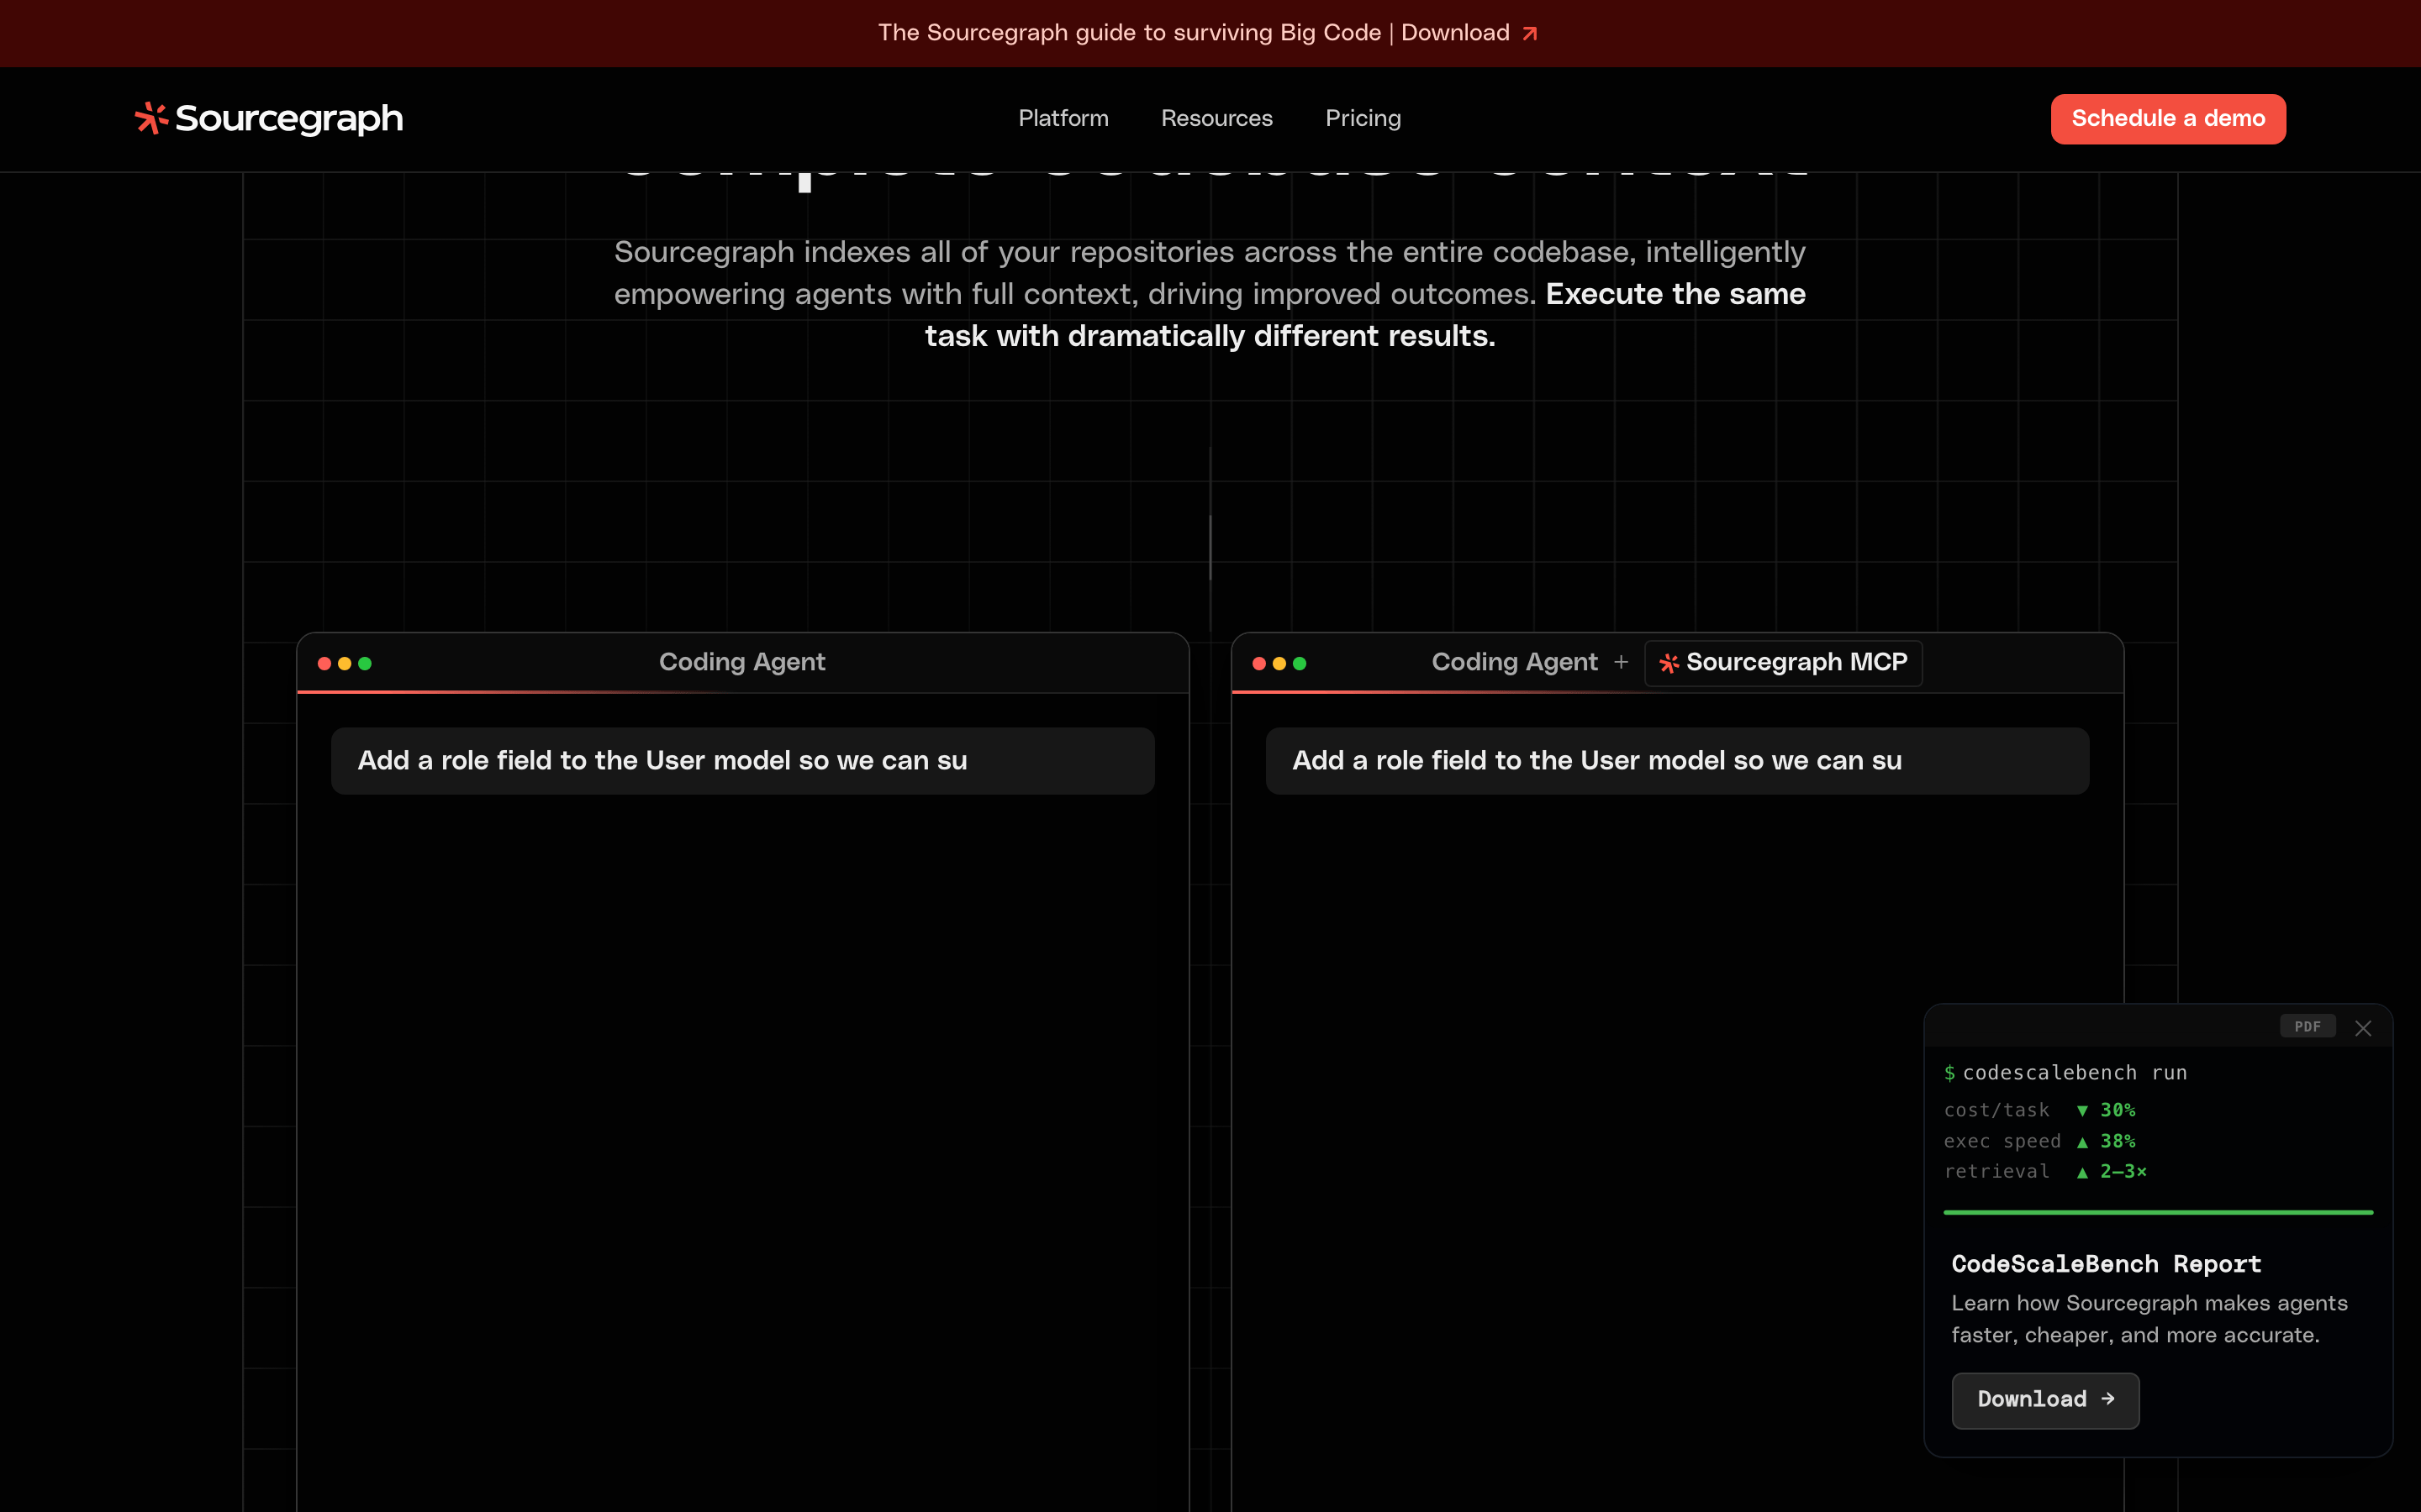This screenshot has width=2421, height=1512.
Task: Click the plus sign next to Coding Agent
Action: pos(1621,662)
